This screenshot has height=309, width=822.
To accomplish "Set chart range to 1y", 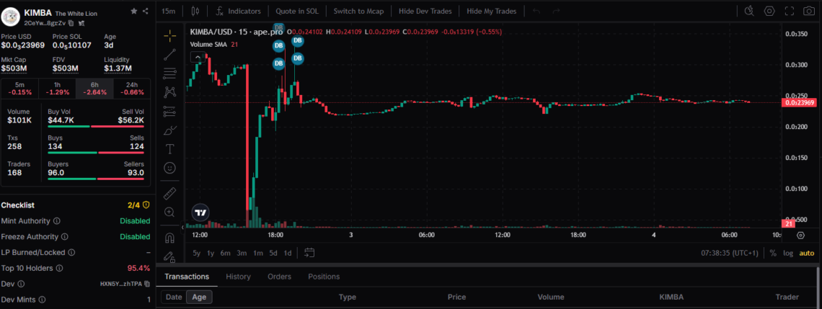I will tap(211, 253).
